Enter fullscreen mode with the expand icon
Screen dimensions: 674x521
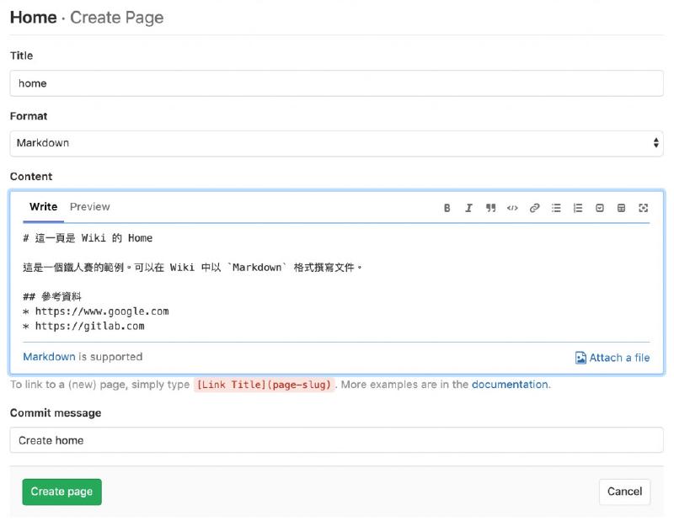pyautogui.click(x=644, y=207)
